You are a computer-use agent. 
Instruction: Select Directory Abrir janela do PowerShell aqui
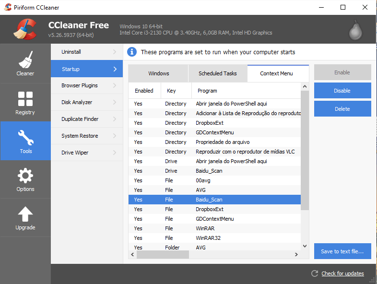point(214,104)
